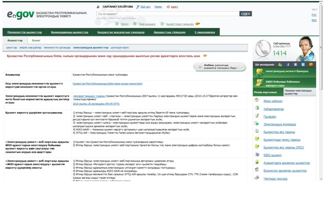Open Е-лицензиялау menu item
Screen dimensions: 326x197
(x=205, y=32)
